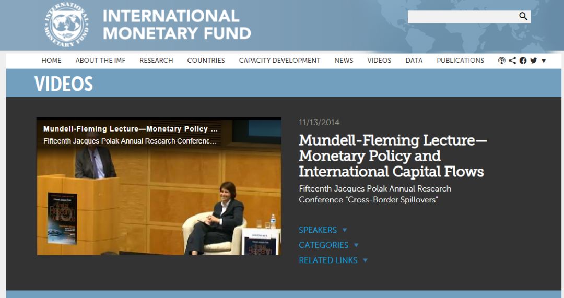The height and width of the screenshot is (298, 564).
Task: Open the NEWS menu item
Action: 344,61
